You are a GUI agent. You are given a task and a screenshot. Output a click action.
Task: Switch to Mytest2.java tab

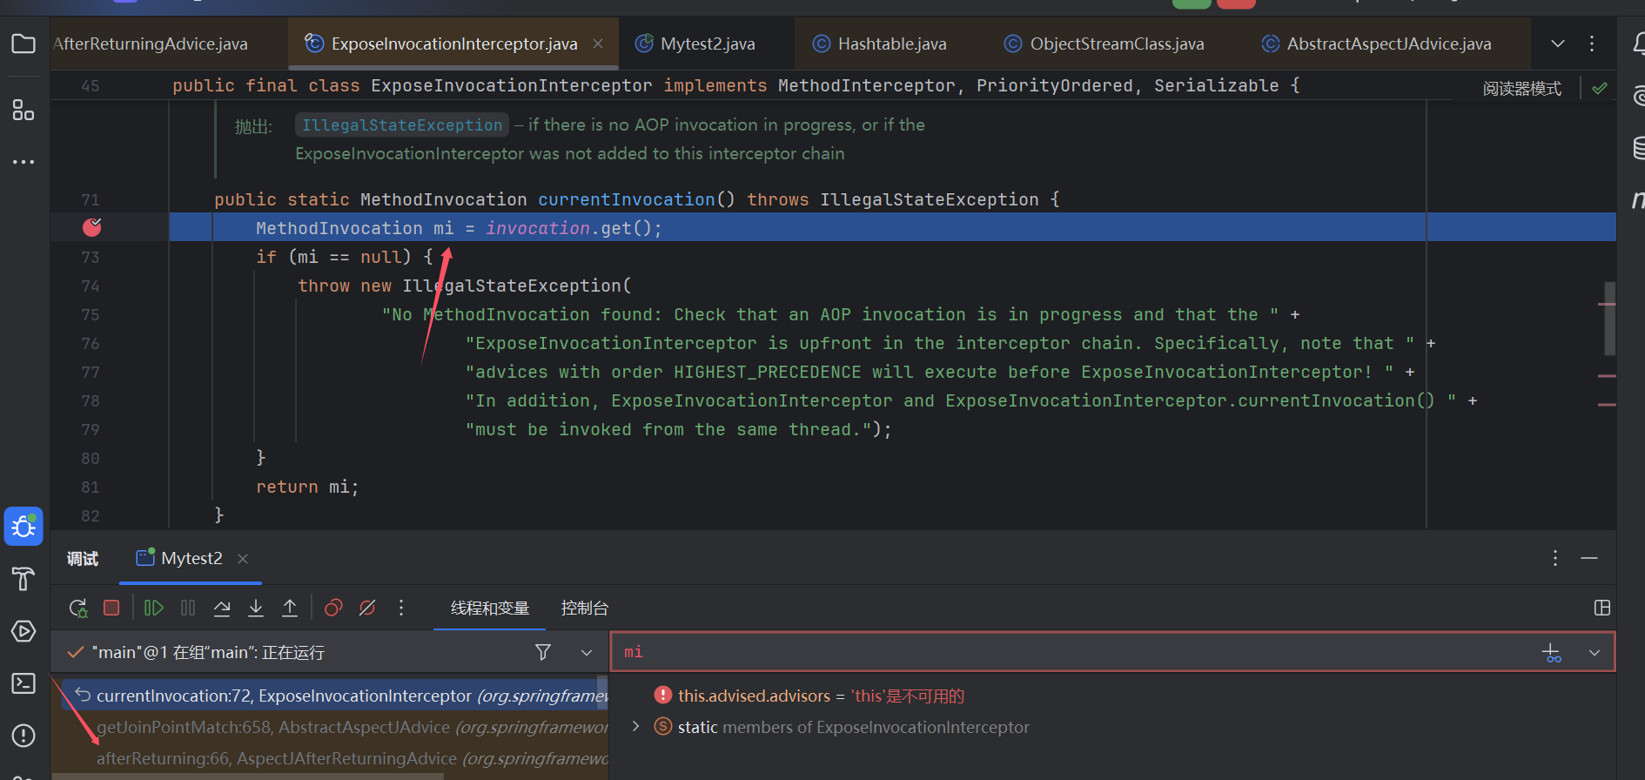707,44
